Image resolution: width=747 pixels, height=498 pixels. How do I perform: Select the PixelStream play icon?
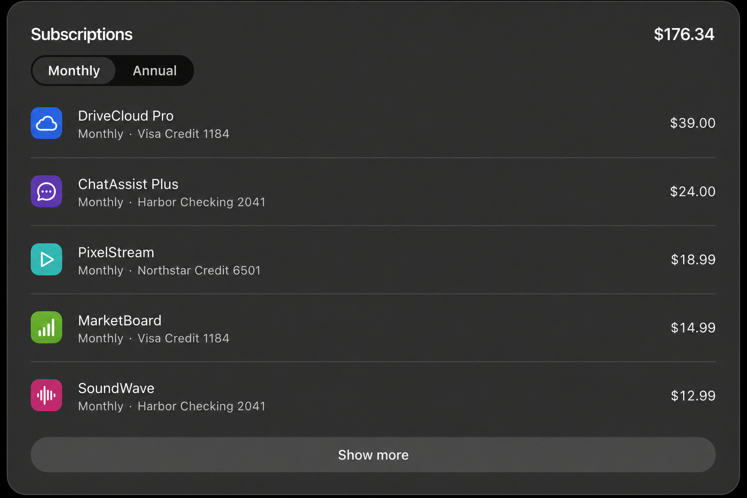46,259
